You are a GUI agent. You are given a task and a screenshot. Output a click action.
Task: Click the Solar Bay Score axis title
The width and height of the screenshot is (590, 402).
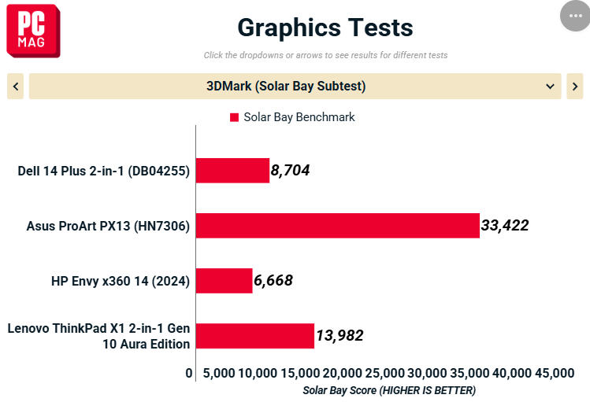[389, 390]
